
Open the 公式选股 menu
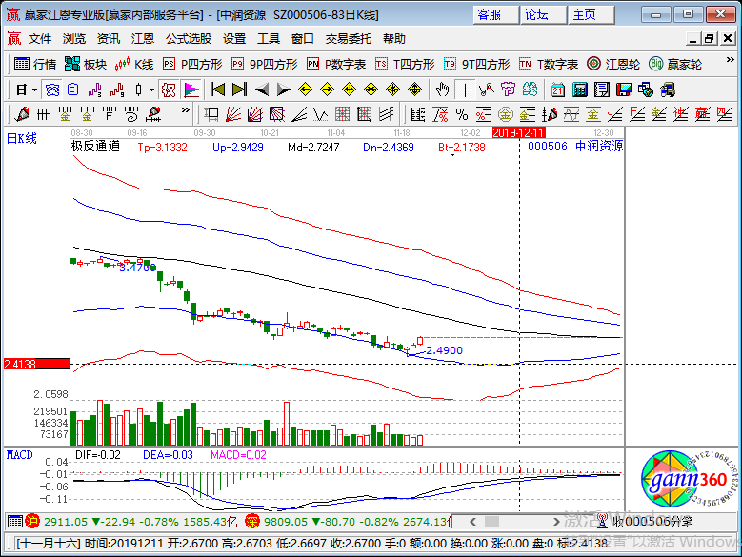coord(189,39)
